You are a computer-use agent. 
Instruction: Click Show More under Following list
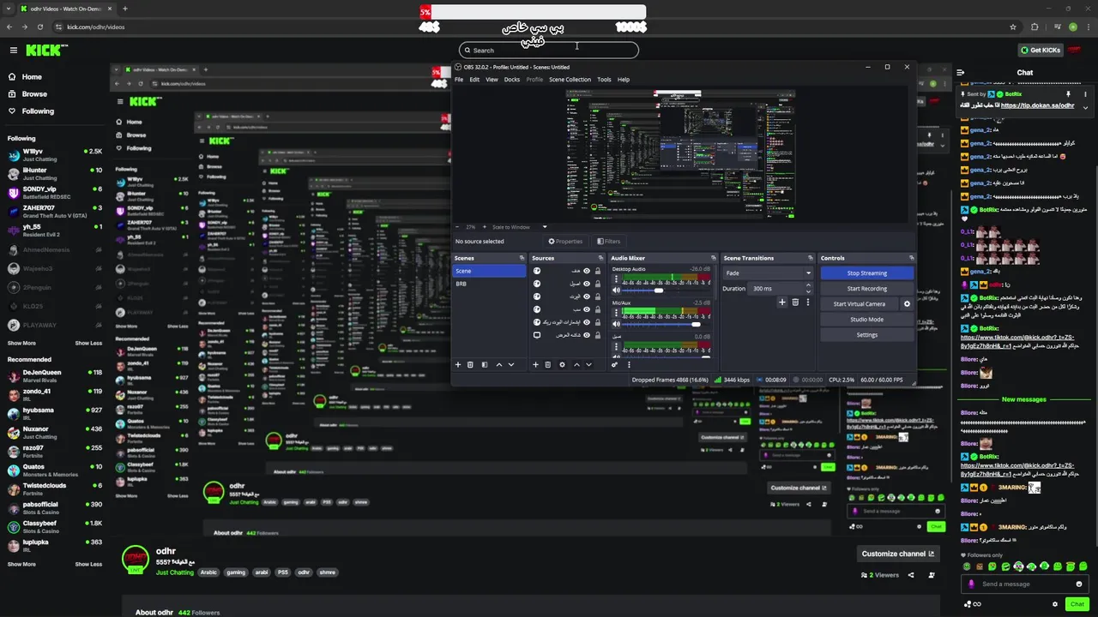[x=21, y=343]
